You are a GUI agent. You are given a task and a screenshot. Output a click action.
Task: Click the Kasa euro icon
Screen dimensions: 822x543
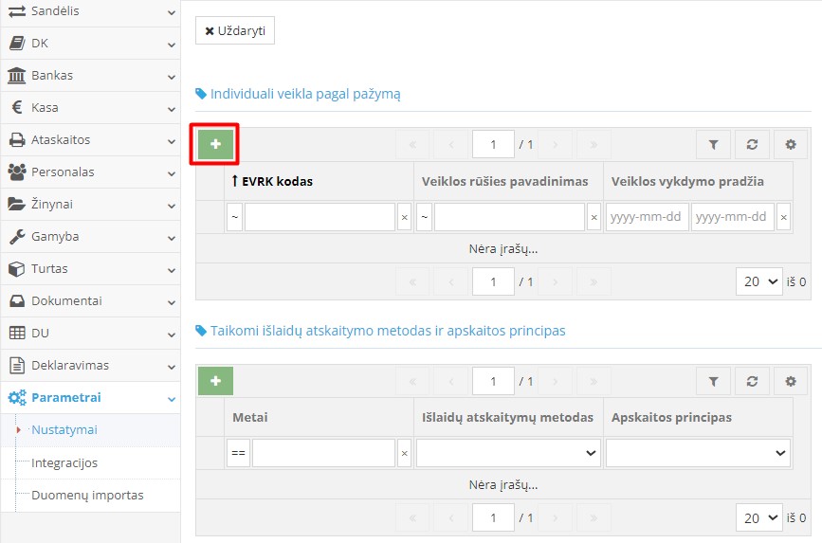(x=17, y=107)
